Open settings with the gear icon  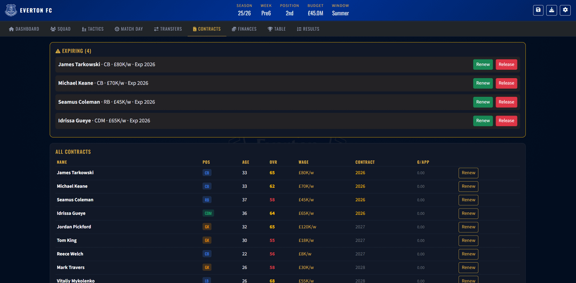coord(565,10)
